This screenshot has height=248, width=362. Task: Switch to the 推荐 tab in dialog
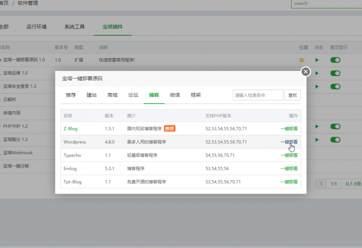[x=70, y=95]
